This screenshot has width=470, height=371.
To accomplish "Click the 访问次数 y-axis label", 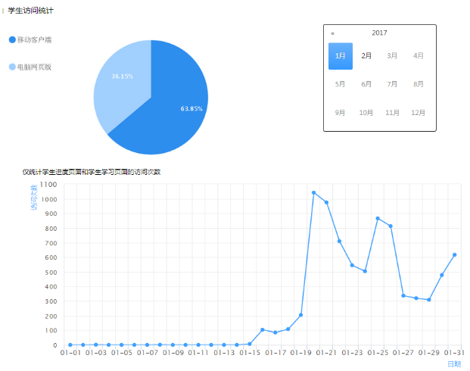I will pyautogui.click(x=34, y=197).
